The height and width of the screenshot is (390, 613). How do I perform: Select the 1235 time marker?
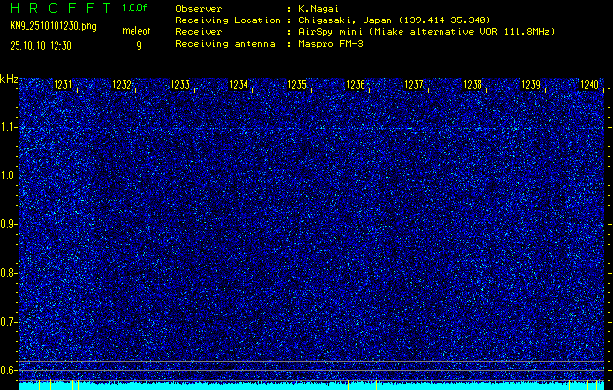tap(297, 86)
